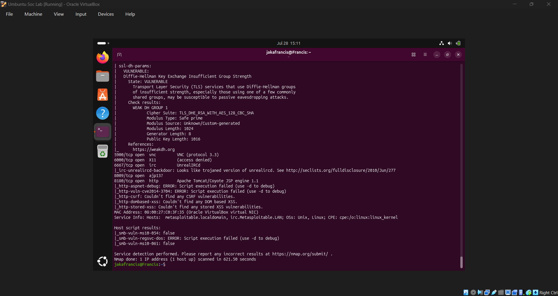Click the USB devices status bar icon

(x=494, y=293)
